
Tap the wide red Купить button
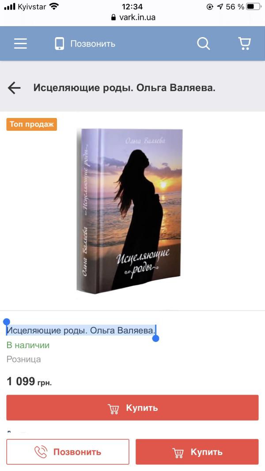132,408
